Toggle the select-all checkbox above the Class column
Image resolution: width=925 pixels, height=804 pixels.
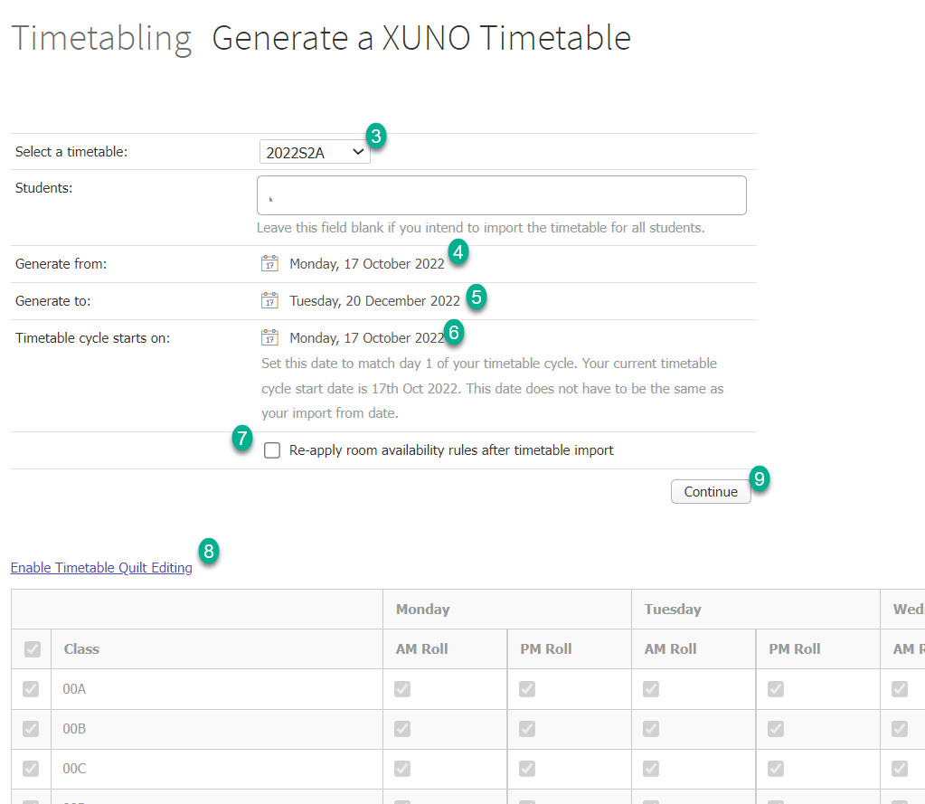click(x=33, y=648)
